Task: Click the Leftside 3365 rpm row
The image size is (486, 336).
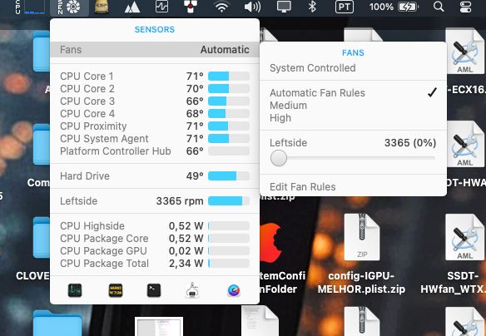Action: point(155,201)
